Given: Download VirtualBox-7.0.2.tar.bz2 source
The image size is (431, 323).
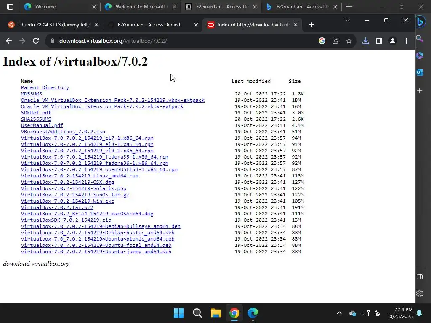Looking at the screenshot, I should pos(57,207).
